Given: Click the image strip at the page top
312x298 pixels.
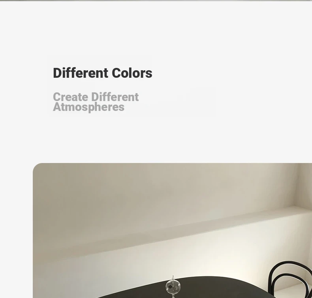Looking at the screenshot, I should tap(156, 1).
